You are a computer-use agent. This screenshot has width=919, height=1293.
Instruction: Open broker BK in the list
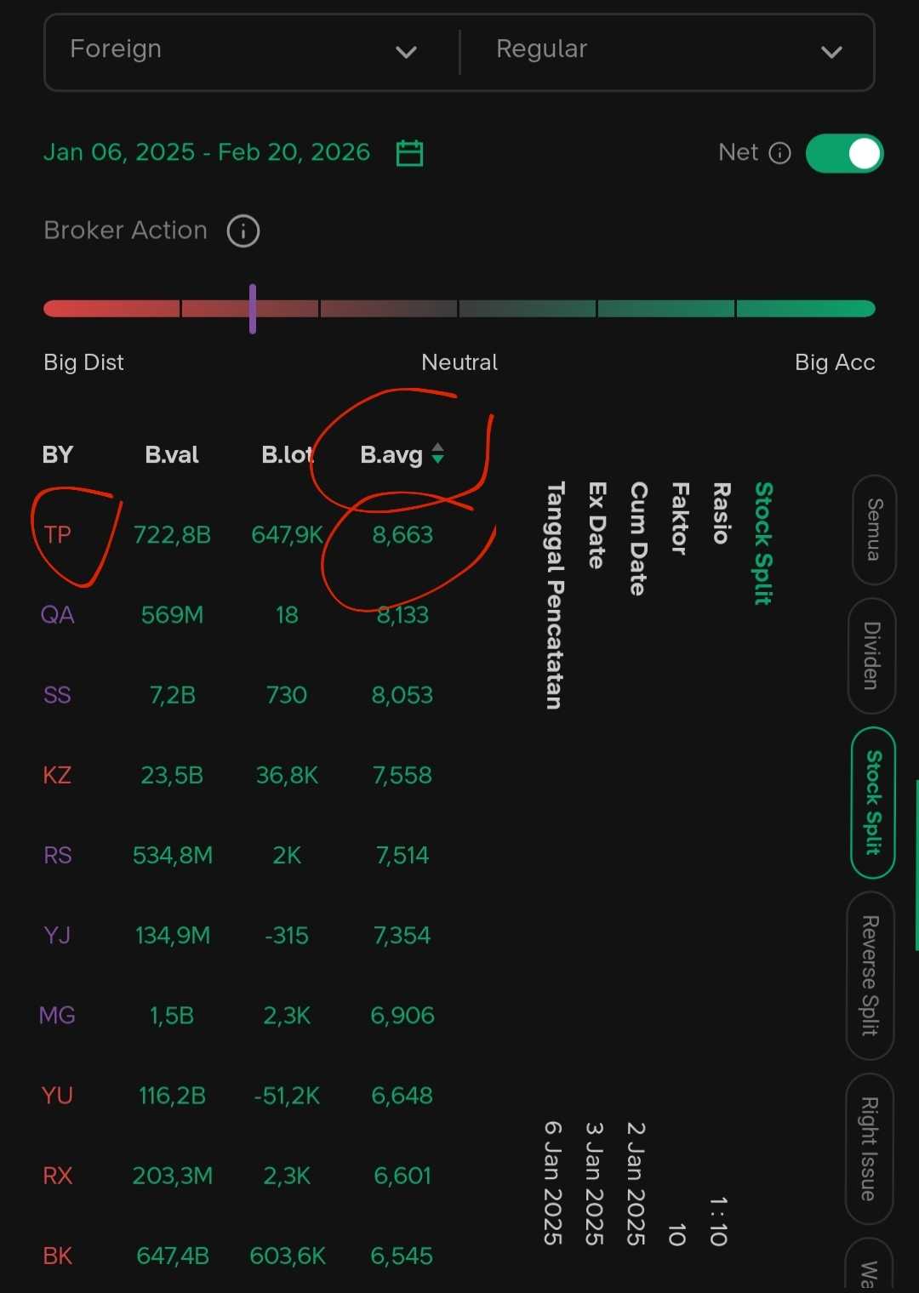[x=57, y=1256]
